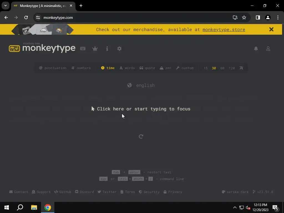
Task: Click the browser back arrow
Action: click(x=6, y=17)
